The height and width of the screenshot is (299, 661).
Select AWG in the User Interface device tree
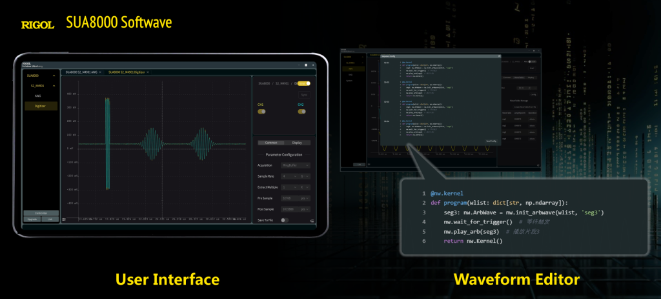[x=38, y=96]
